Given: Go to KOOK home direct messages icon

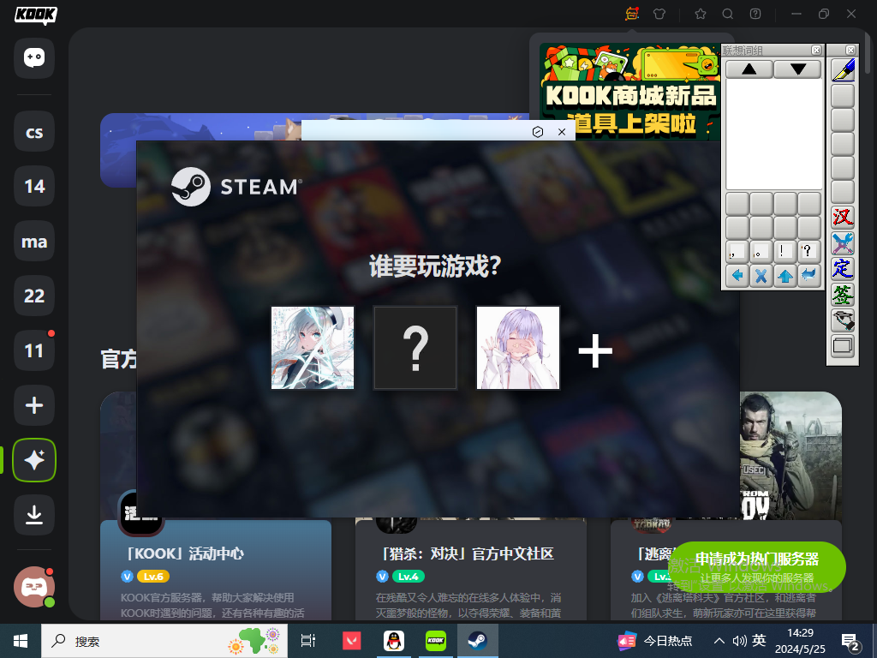Looking at the screenshot, I should click(x=34, y=57).
